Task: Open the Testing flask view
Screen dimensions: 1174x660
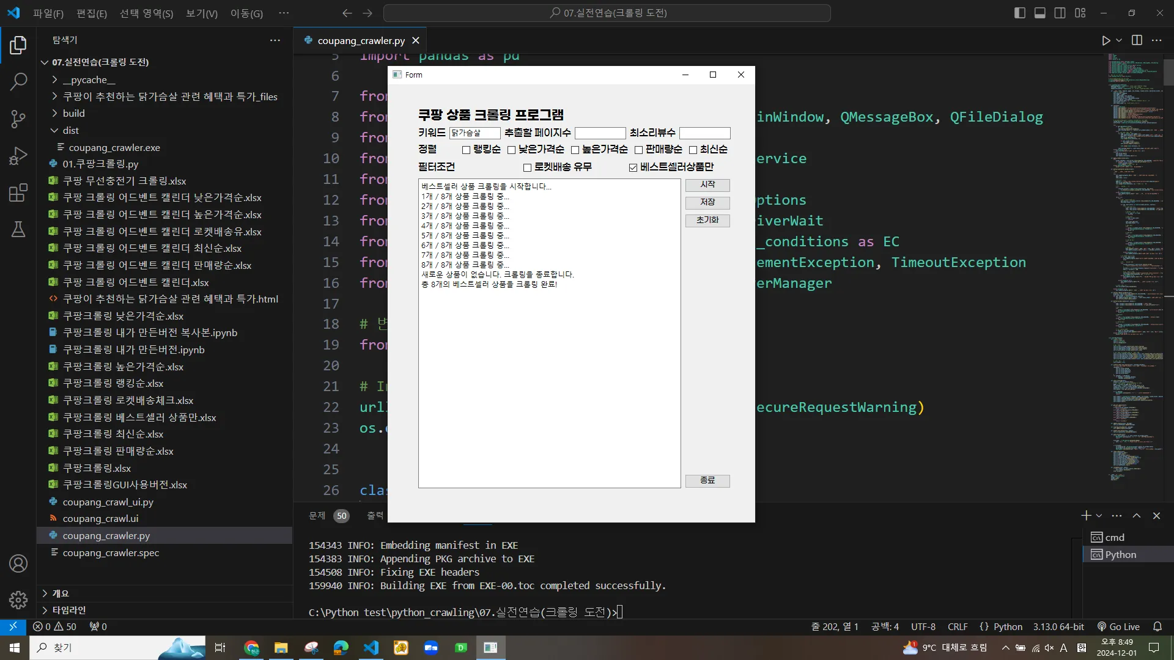Action: [x=18, y=229]
